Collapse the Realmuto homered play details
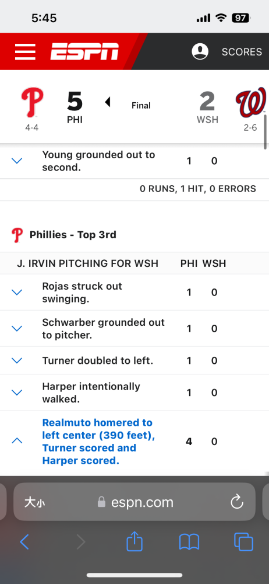Image resolution: width=269 pixels, height=584 pixels. pyautogui.click(x=17, y=441)
